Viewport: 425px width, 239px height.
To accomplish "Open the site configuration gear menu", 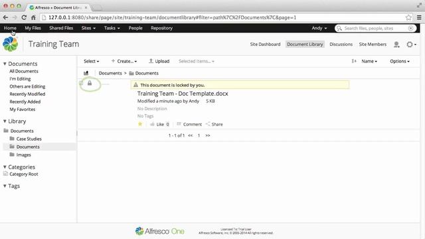I will 411,44.
